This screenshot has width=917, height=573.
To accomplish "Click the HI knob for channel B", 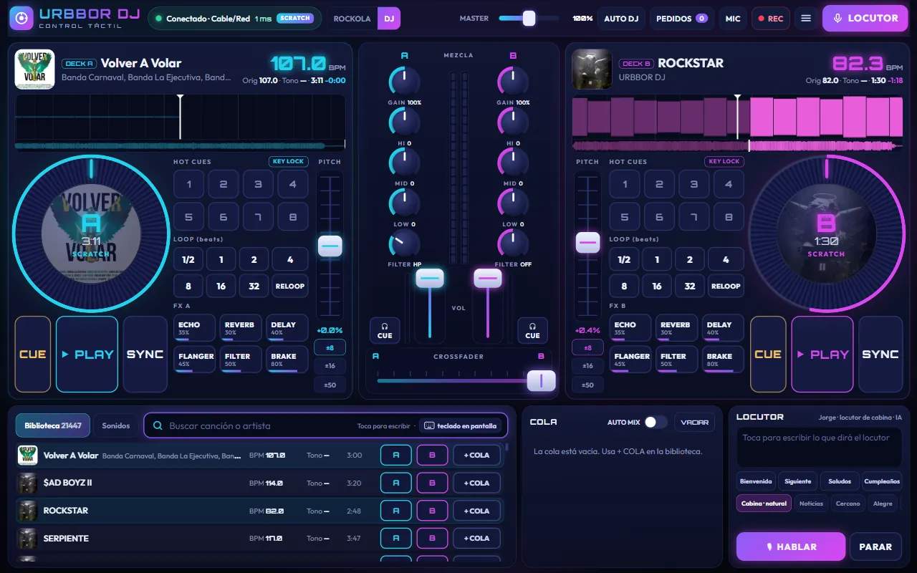I will click(x=513, y=122).
